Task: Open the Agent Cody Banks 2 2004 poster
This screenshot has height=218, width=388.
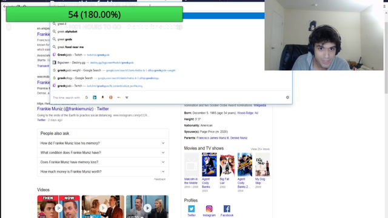Action: pos(245,164)
